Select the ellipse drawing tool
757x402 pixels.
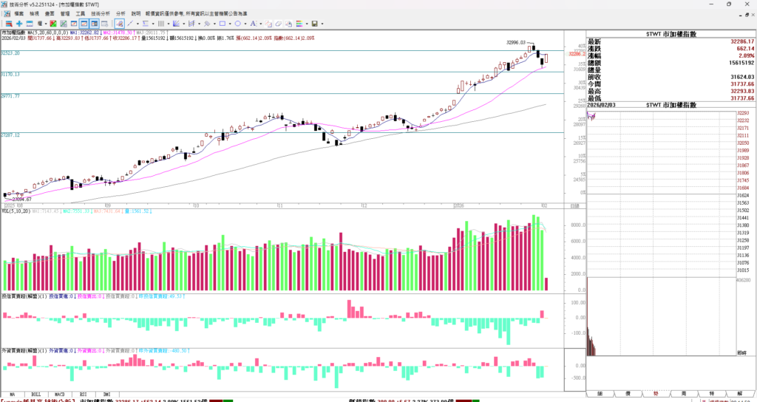point(238,24)
